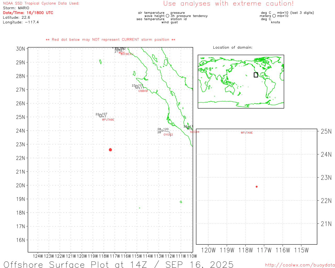This screenshot has height=268, width=335.
Task: Click 'NOAA SSD Tropical Cyclone Data Used' header
Action: click(x=41, y=3)
